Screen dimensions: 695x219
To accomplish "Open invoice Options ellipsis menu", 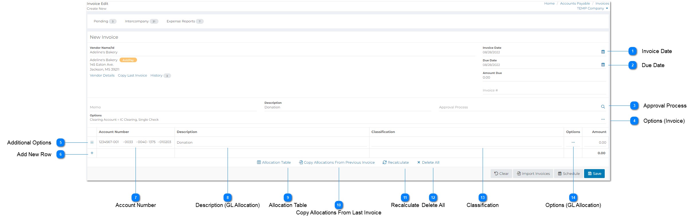I will tap(603, 119).
